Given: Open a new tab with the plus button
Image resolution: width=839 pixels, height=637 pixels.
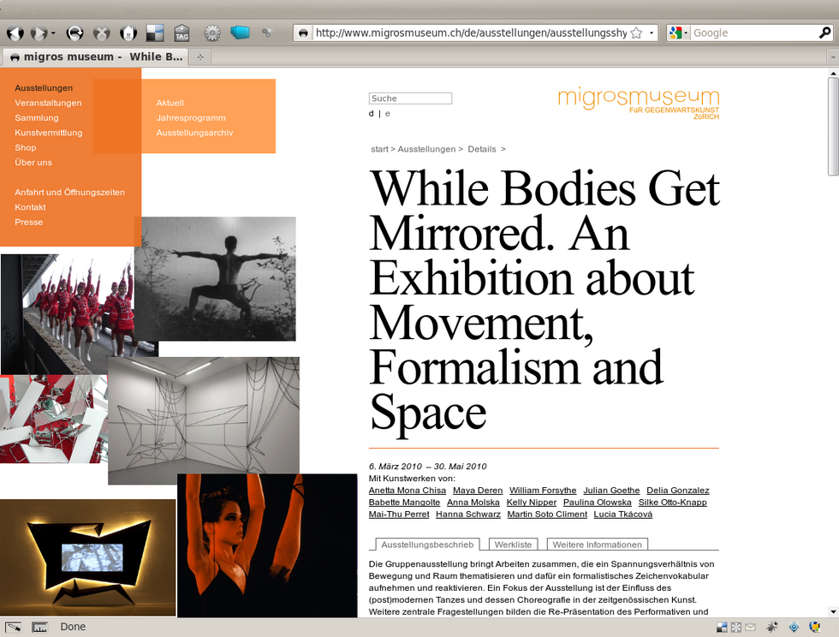Looking at the screenshot, I should click(200, 57).
